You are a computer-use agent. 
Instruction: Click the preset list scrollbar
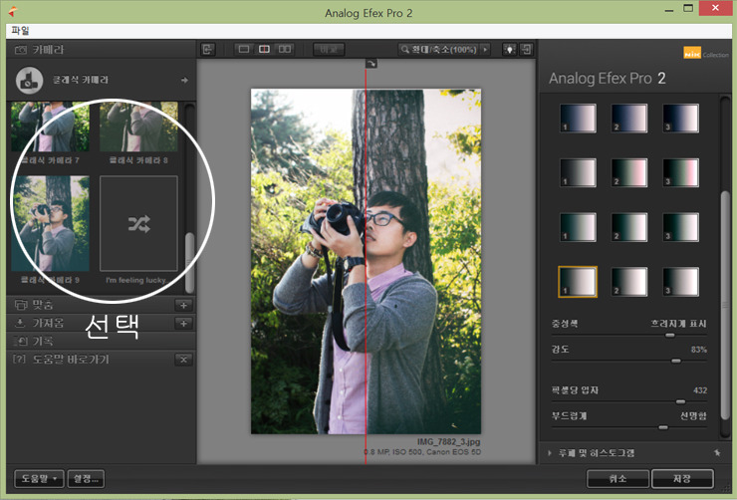coord(190,263)
